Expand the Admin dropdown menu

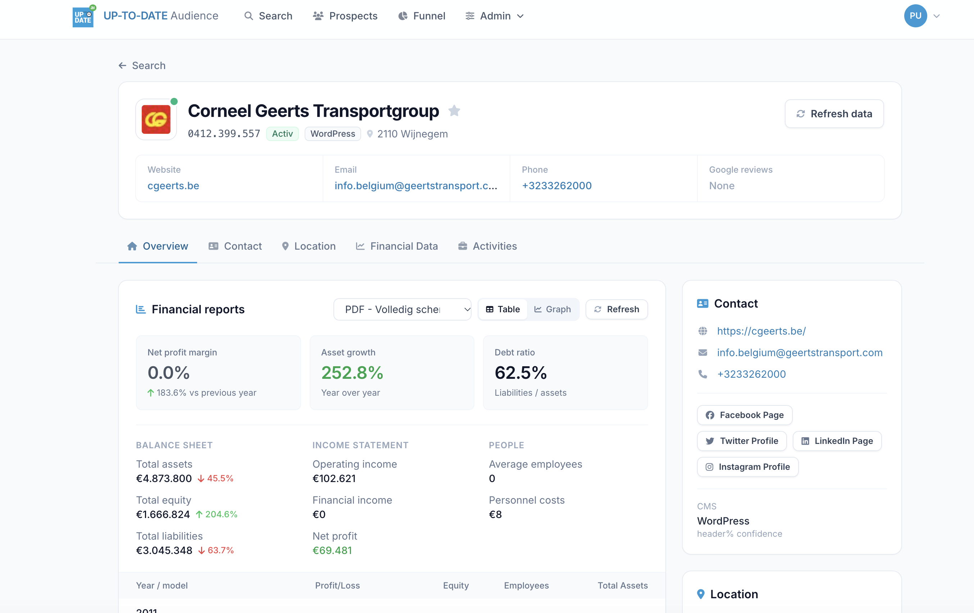click(x=495, y=16)
